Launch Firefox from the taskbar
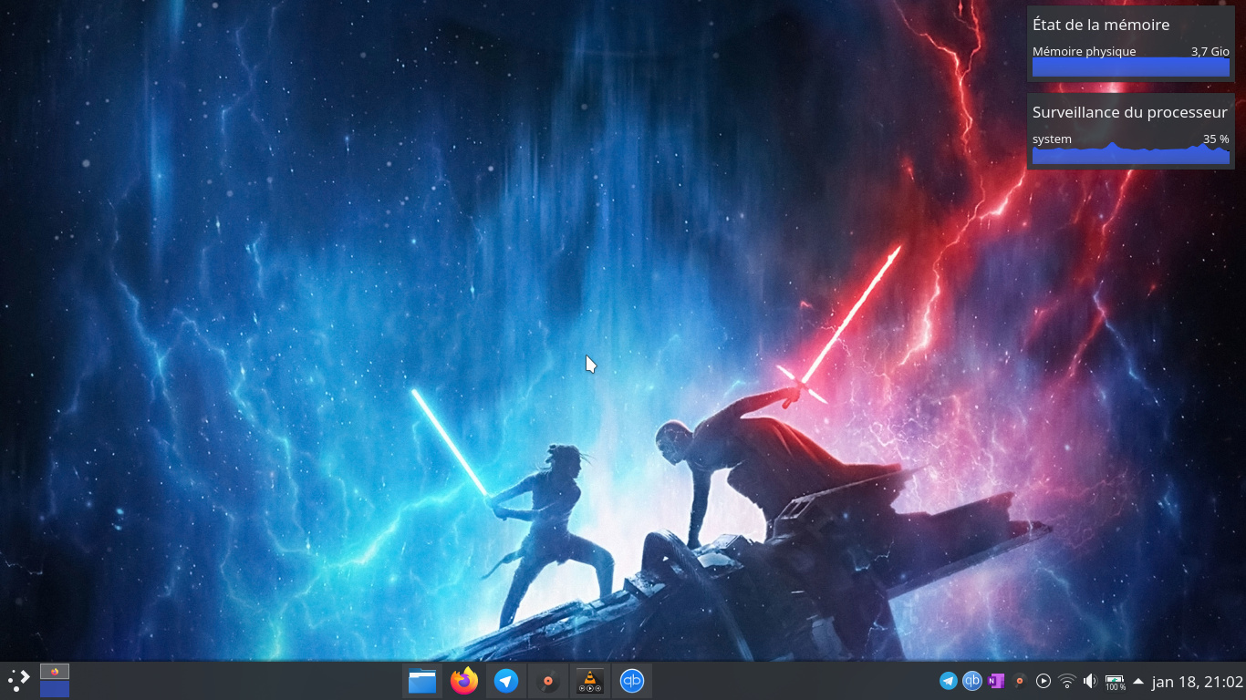The width and height of the screenshot is (1246, 700). 464,681
